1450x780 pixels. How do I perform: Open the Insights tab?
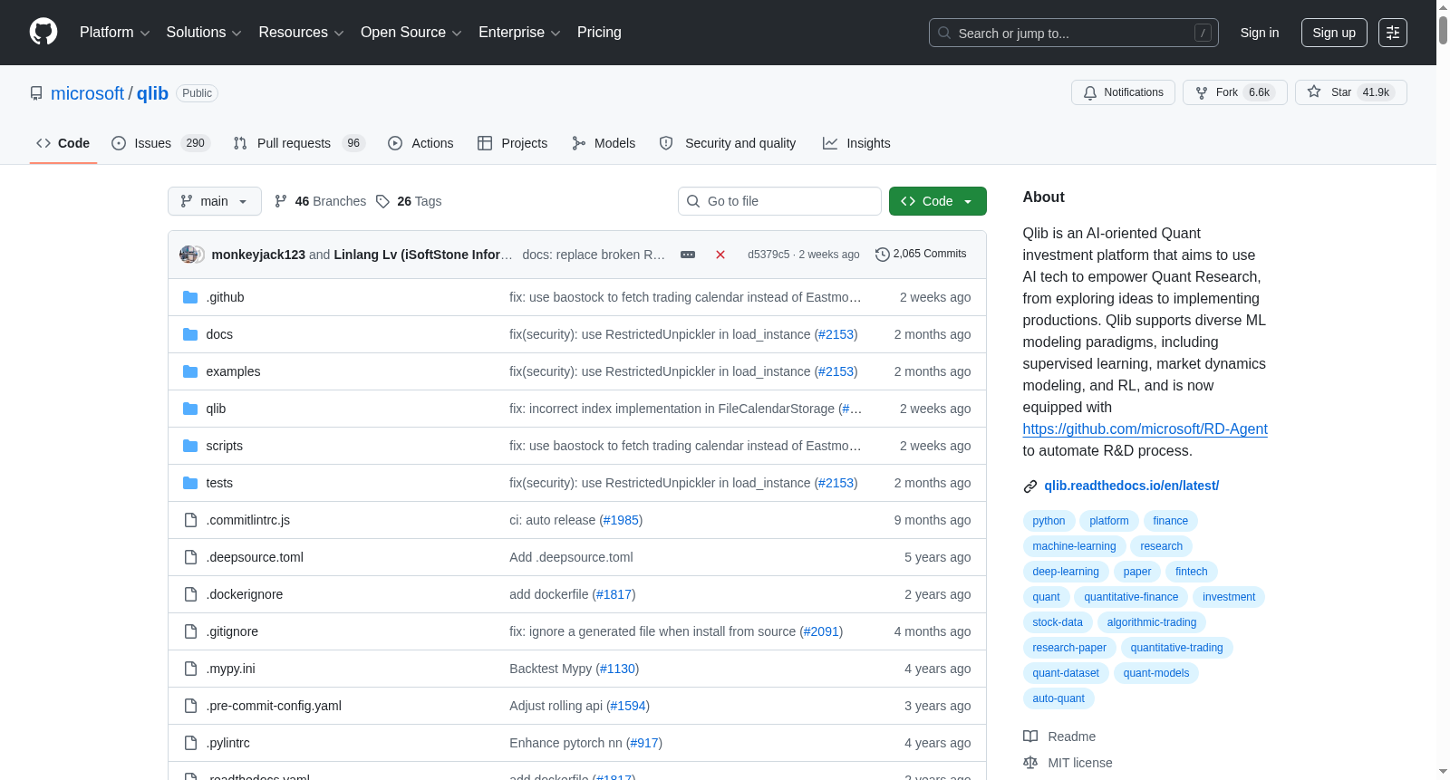tap(856, 143)
